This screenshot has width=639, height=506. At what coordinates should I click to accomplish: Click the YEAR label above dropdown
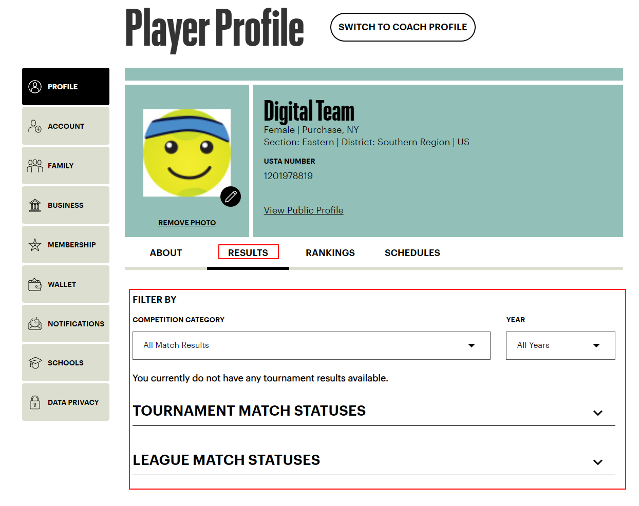(x=516, y=320)
